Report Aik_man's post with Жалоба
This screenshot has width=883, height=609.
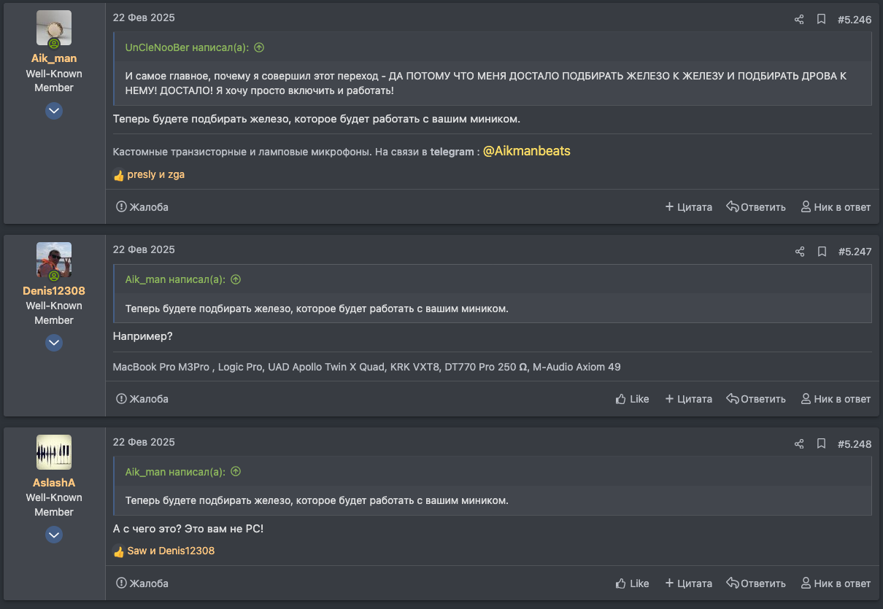[142, 207]
